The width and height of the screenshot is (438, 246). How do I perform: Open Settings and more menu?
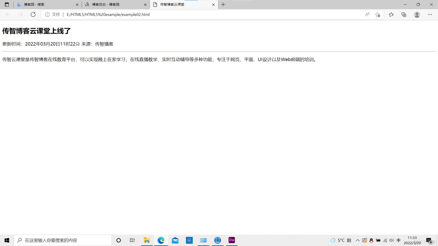[x=430, y=14]
